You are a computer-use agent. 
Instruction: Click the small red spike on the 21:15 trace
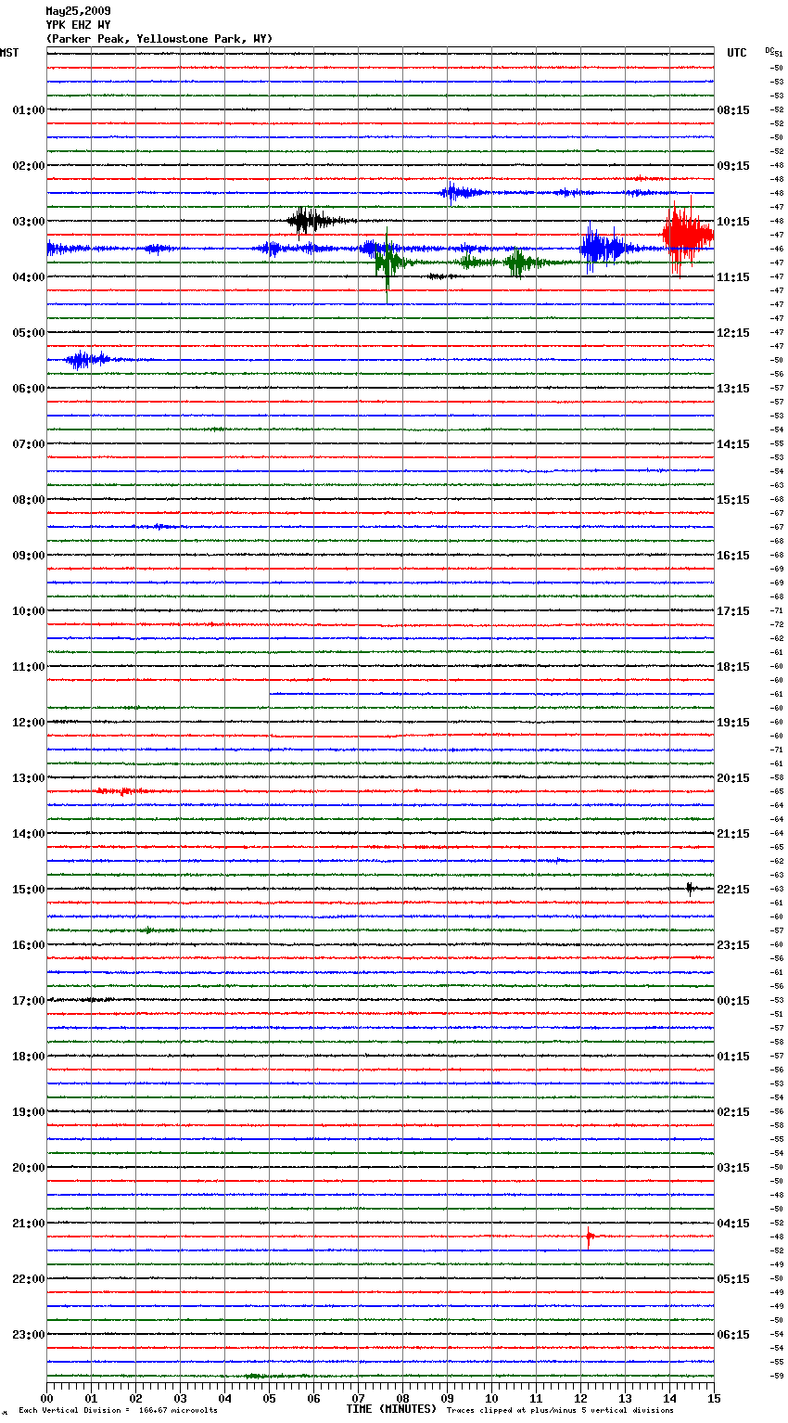pos(590,1237)
